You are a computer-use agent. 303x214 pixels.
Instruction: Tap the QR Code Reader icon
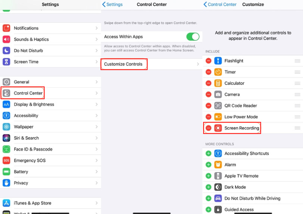(x=218, y=106)
